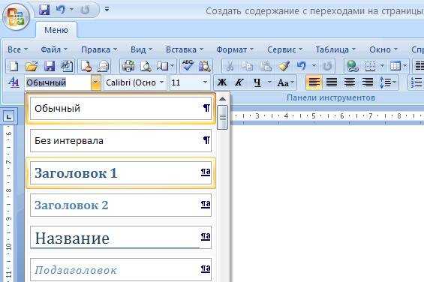Align text right
Viewport: 424px width, 282px height.
pyautogui.click(x=367, y=82)
